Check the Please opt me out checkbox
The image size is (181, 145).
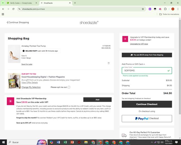click(69, 87)
